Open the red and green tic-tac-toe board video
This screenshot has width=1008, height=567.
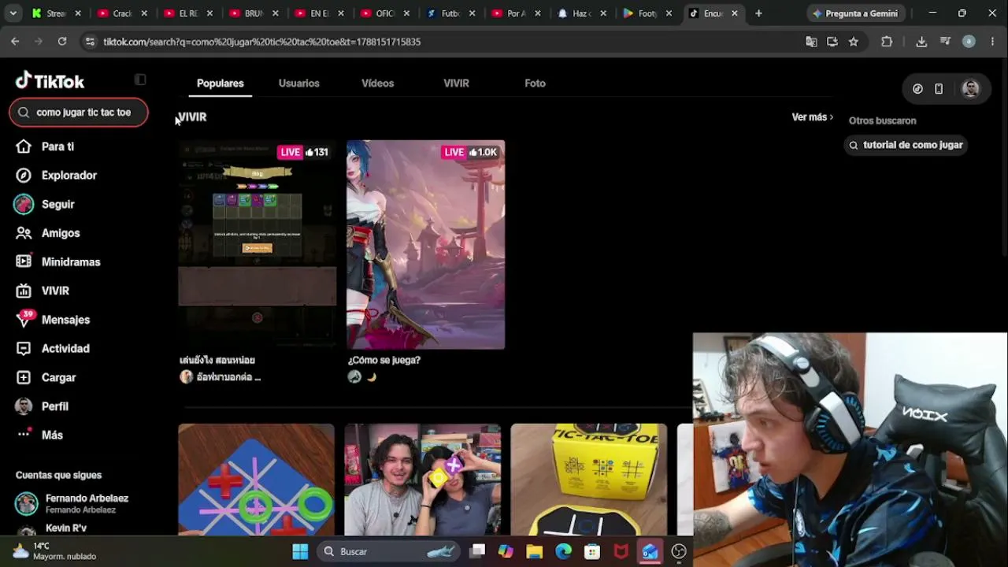(257, 480)
